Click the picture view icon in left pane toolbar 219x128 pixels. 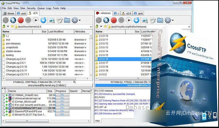[52, 21]
